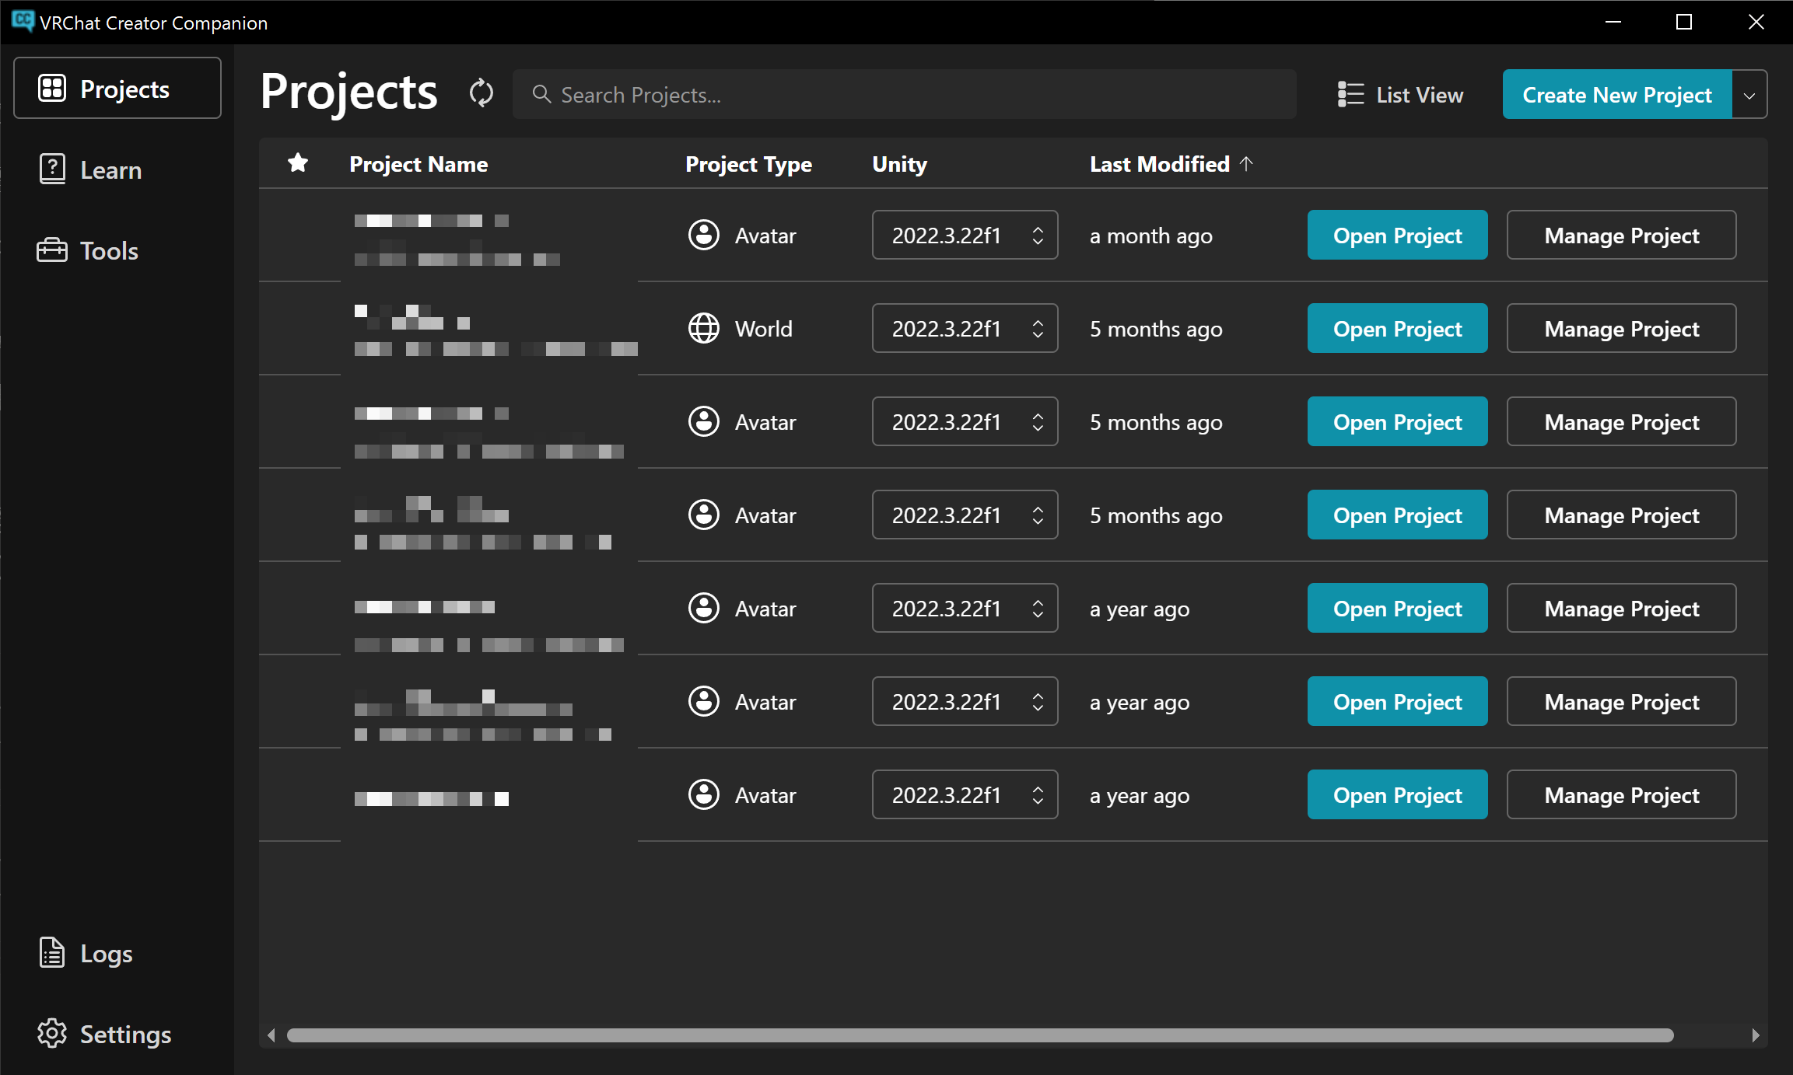Click the Avatar icon on the first project
Screen dimensions: 1793x1075
point(704,235)
